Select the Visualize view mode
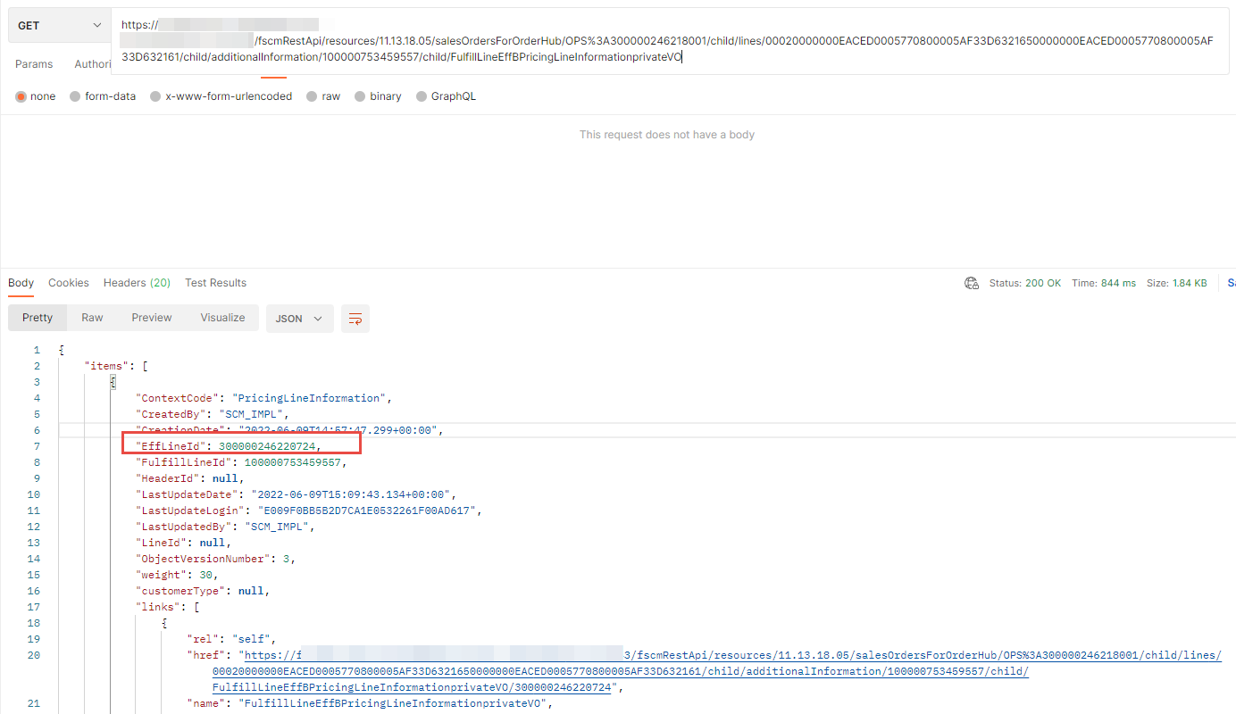This screenshot has height=714, width=1236. click(x=222, y=318)
